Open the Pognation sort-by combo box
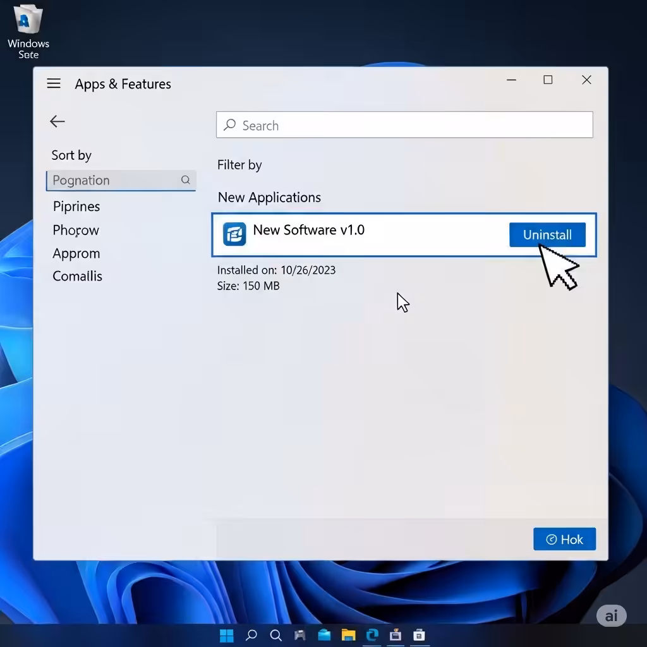Image resolution: width=647 pixels, height=647 pixels. [x=121, y=180]
